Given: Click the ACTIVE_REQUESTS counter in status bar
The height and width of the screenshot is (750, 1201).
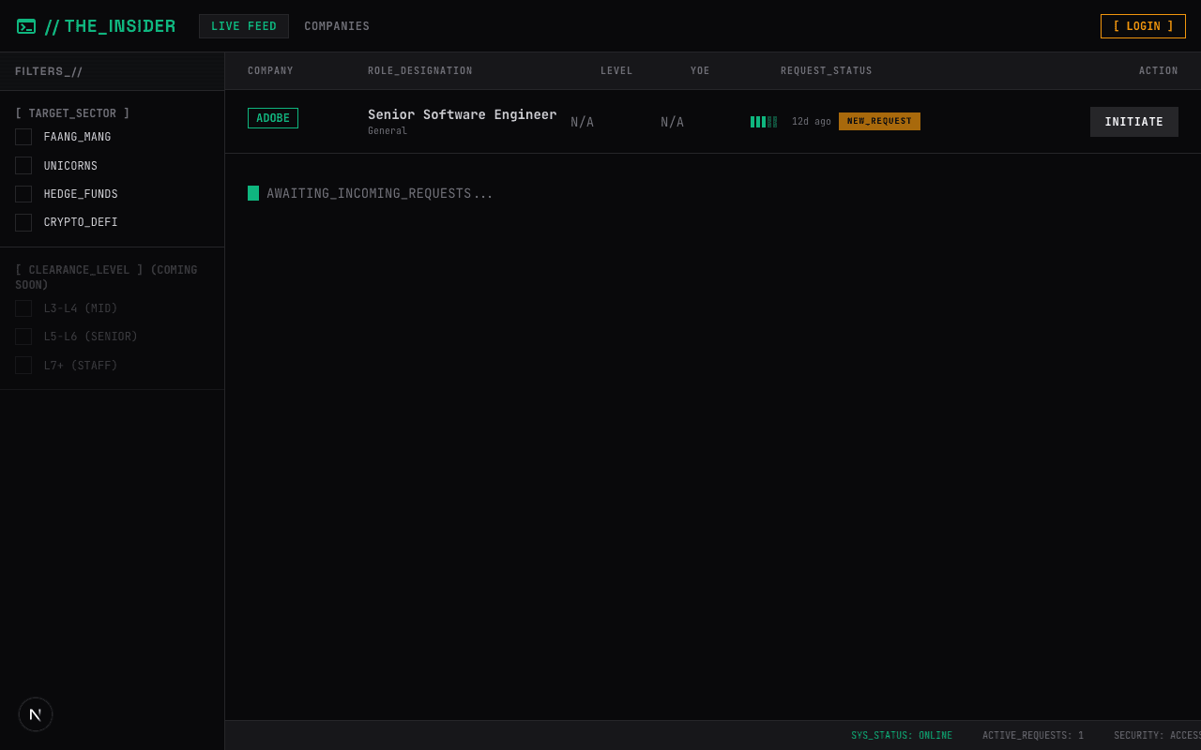Looking at the screenshot, I should pos(1033,735).
